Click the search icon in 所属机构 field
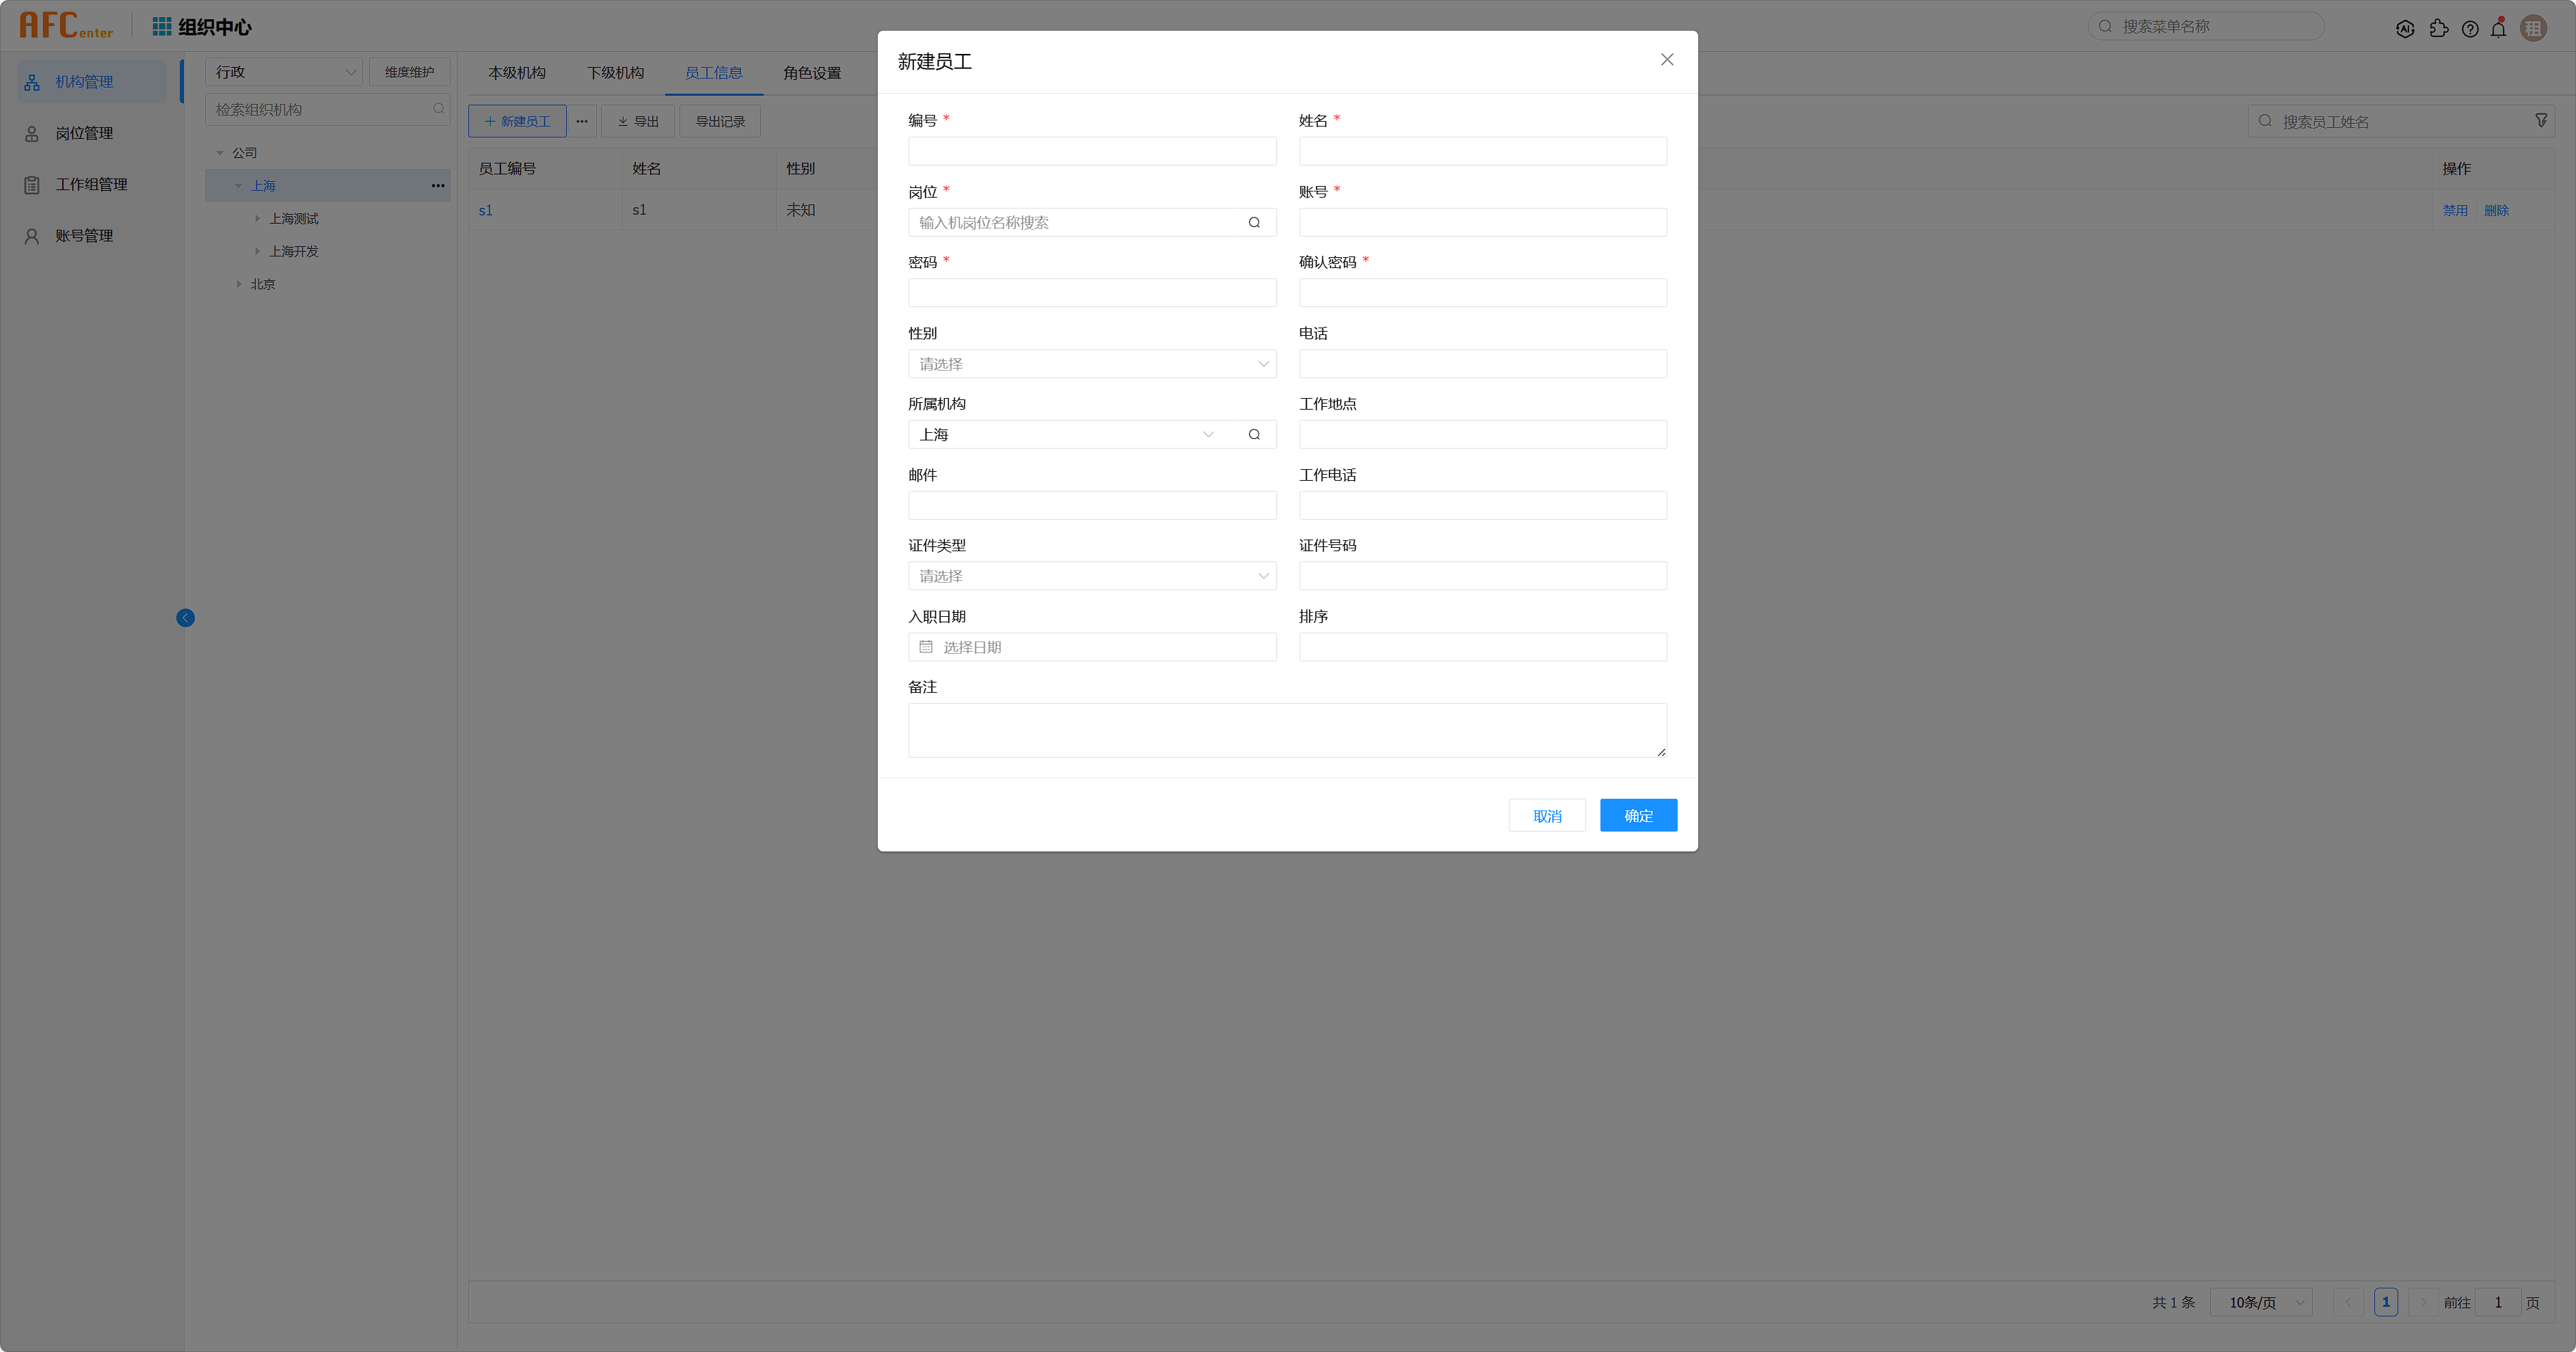The height and width of the screenshot is (1352, 2576). (x=1254, y=434)
